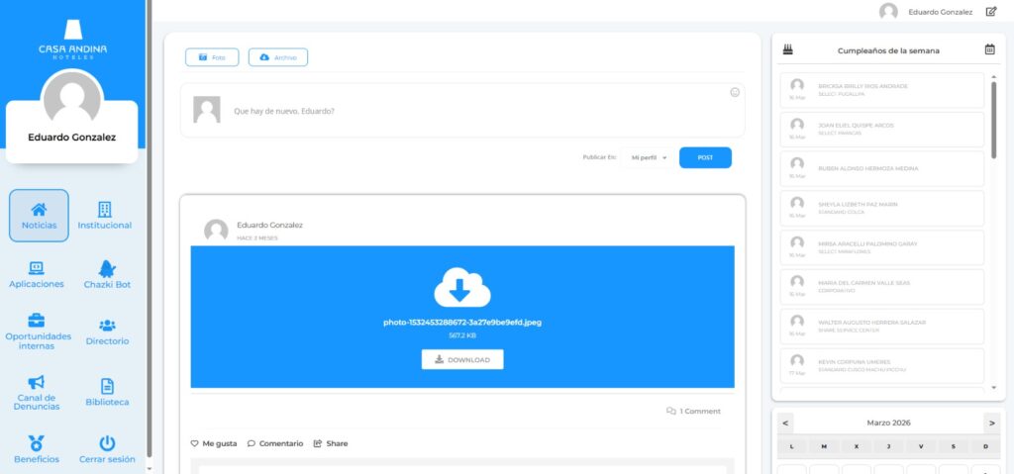Image resolution: width=1014 pixels, height=474 pixels.
Task: Click the Cerrar sesión power icon
Action: click(107, 443)
